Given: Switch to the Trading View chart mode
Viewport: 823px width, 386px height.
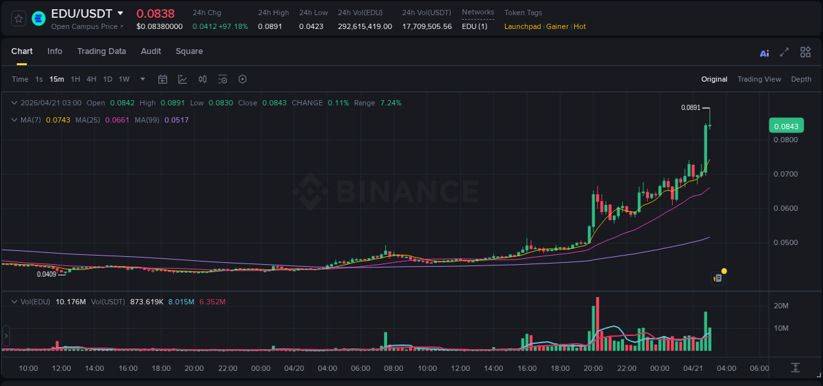Looking at the screenshot, I should (759, 79).
